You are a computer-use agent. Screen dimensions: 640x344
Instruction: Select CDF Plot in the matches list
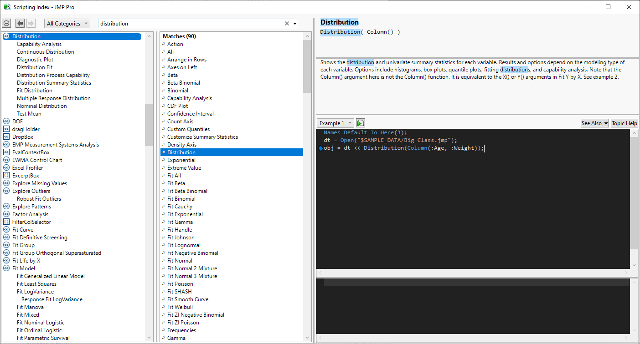pos(177,106)
